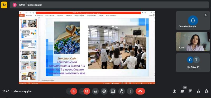This screenshot has width=211, height=98.
Task: Switch to Slide Sorter view icon
Action: pyautogui.click(x=126, y=83)
